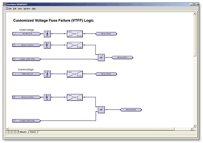Click the 'Customized Voltage Fuse Failure (VTFF) Logic' title
Viewport: 203px width, 143px height.
pyautogui.click(x=53, y=21)
